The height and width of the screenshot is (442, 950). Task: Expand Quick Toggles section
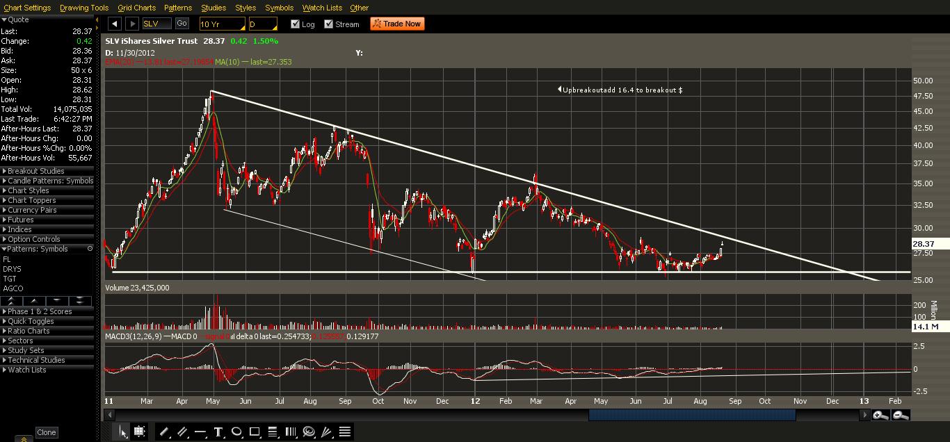(x=47, y=321)
